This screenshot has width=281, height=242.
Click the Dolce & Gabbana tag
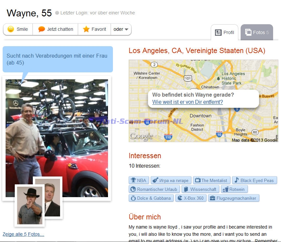151,198
